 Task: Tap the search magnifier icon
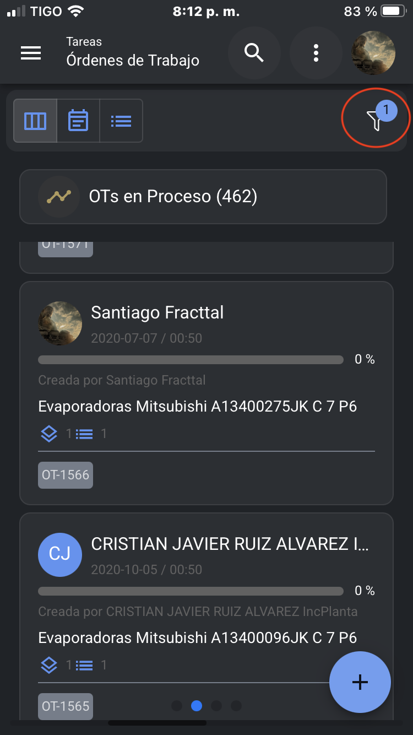(x=254, y=53)
